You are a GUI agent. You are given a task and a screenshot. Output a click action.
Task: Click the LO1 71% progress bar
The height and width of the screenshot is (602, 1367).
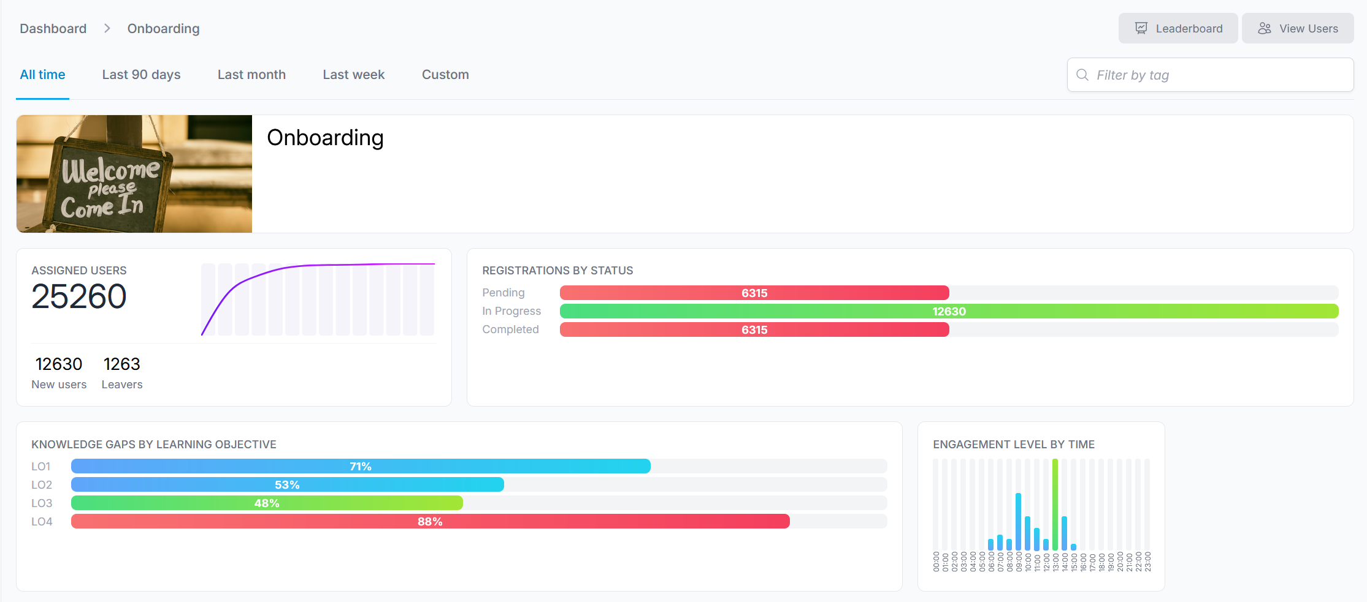[x=361, y=466]
